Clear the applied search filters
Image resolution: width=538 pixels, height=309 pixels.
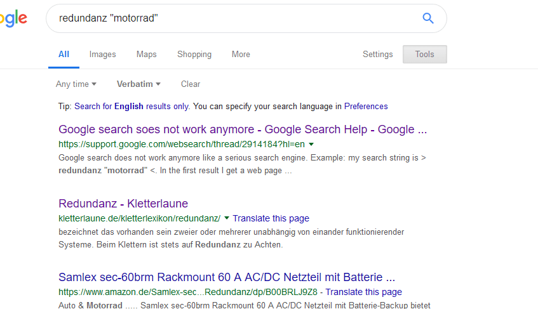coord(191,84)
